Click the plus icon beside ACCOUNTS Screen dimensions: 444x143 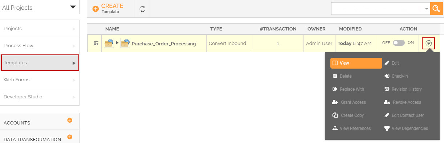click(x=70, y=120)
